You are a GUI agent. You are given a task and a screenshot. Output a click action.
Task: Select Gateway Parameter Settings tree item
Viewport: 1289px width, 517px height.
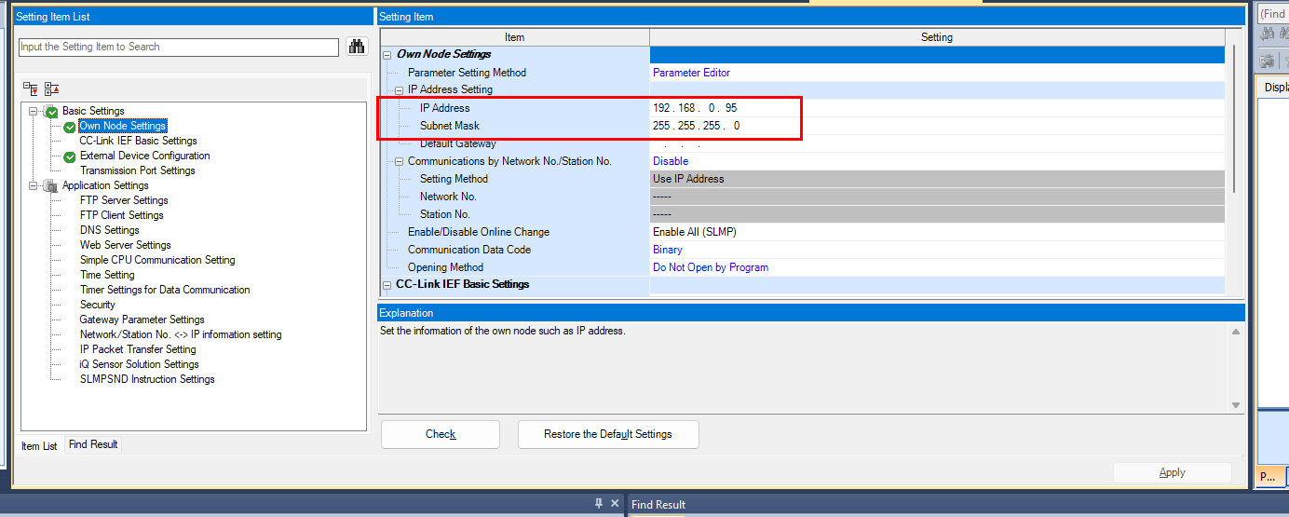point(142,320)
